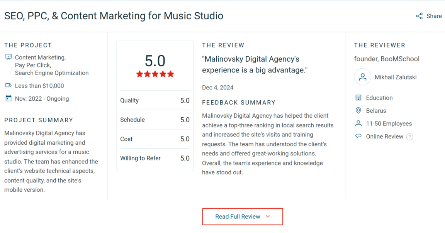The width and height of the screenshot is (445, 233).
Task: Click the review quote about Malinovsky Digital Agency
Action: pyautogui.click(x=255, y=64)
